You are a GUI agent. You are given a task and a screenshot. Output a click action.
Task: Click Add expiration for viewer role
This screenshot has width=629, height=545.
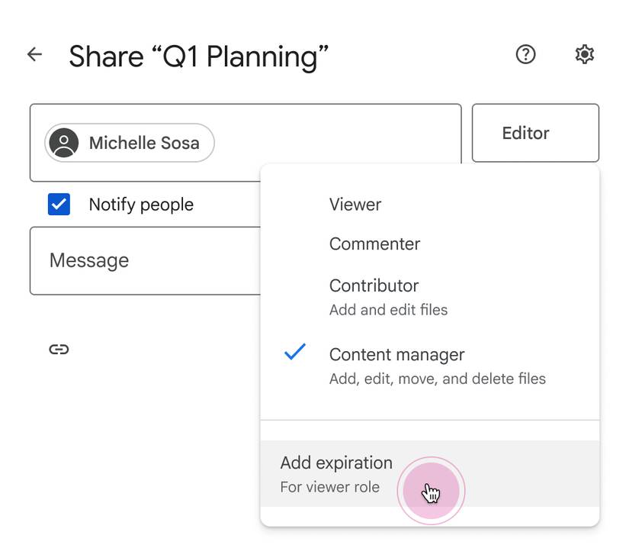pos(335,463)
